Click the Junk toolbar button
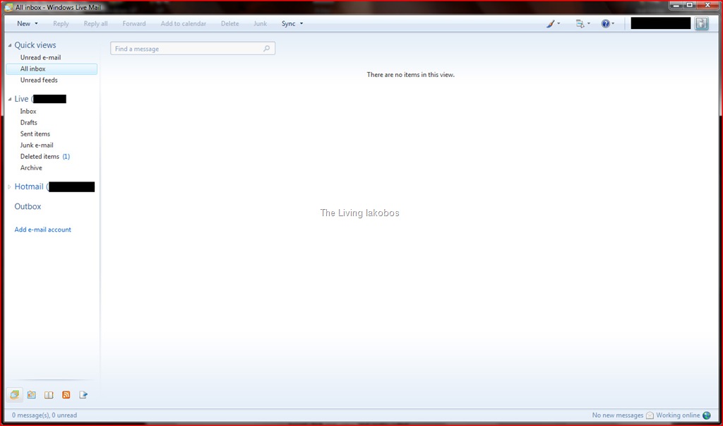The width and height of the screenshot is (723, 426). click(x=260, y=23)
